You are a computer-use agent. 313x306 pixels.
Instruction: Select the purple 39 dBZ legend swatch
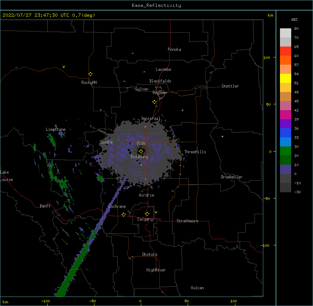[285, 124]
